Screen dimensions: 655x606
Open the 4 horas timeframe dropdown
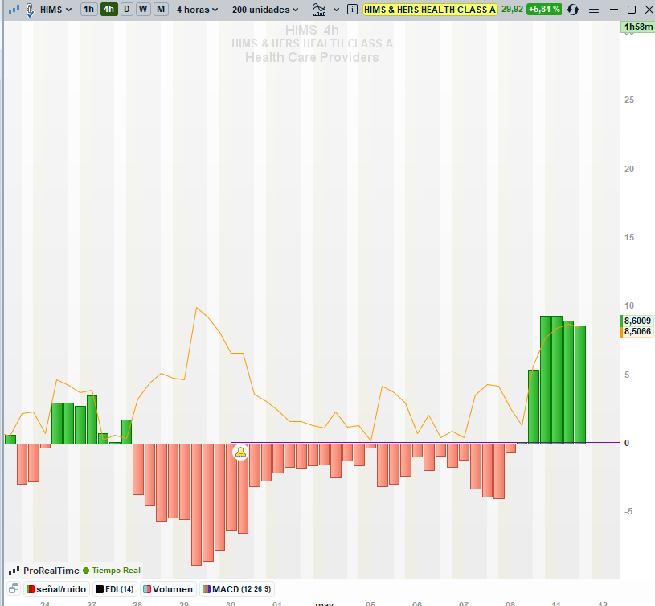[x=197, y=10]
